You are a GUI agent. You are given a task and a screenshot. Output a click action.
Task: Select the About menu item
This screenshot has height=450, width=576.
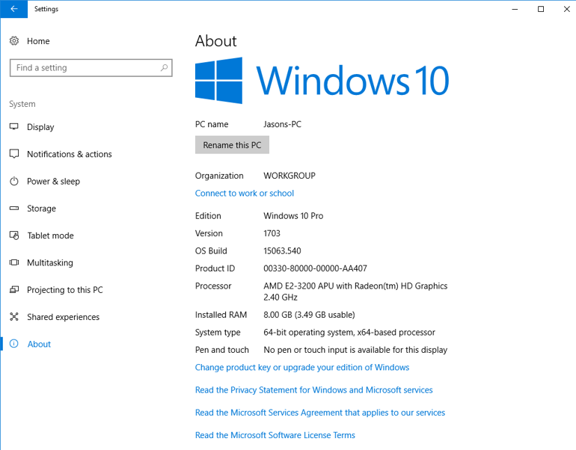39,345
